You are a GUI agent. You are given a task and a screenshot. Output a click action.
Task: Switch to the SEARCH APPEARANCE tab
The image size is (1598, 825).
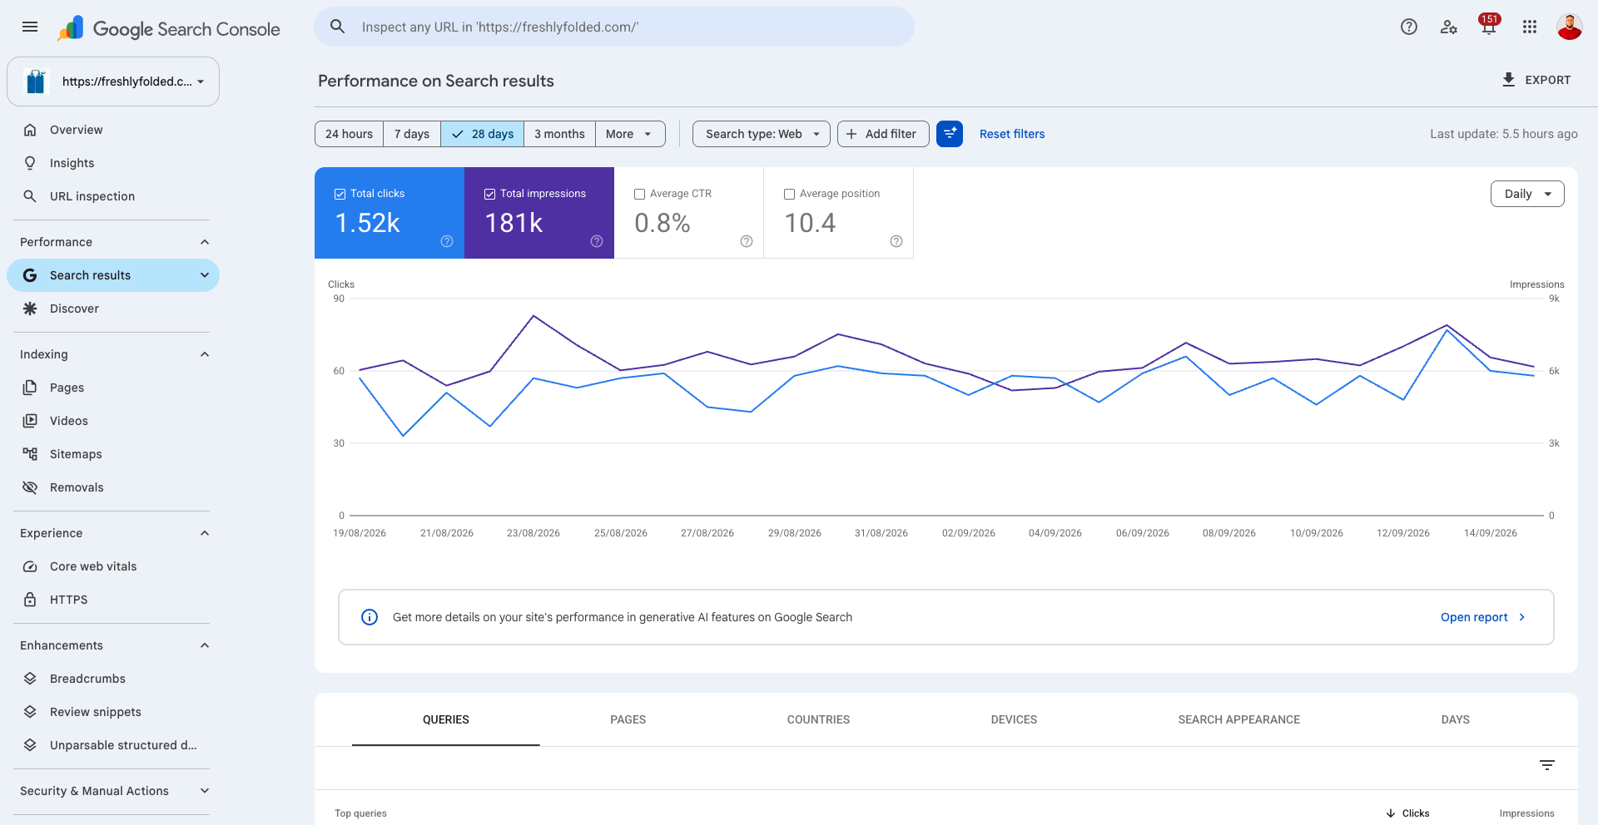[x=1238, y=719]
